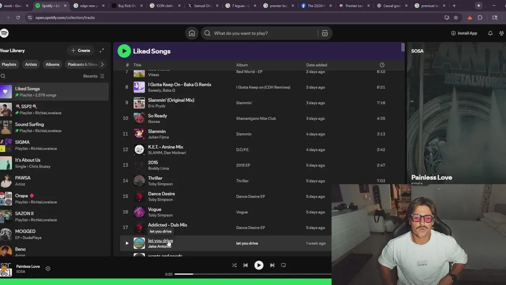The width and height of the screenshot is (506, 285).
Task: Open Sound Surfing playlist
Action: [x=54, y=127]
